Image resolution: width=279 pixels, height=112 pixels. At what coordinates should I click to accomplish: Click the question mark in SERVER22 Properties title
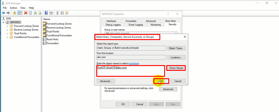pyautogui.click(x=168, y=14)
